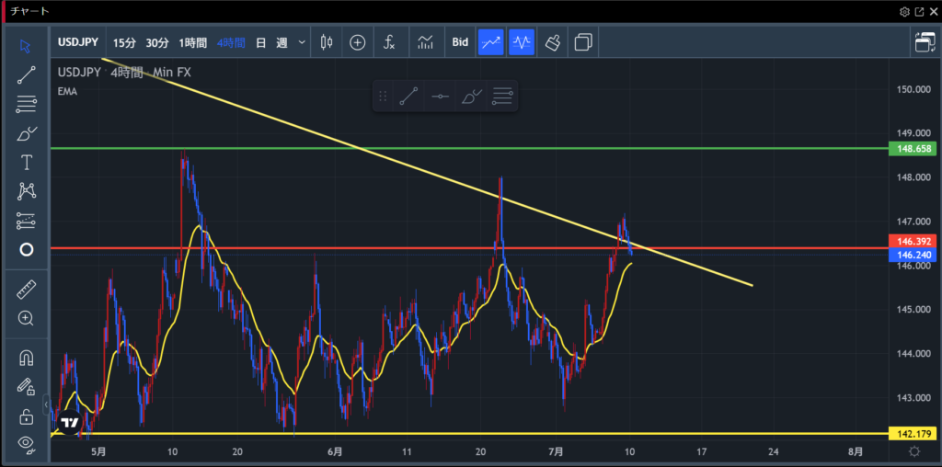Hide all drawings with eye icon
The image size is (942, 467).
[26, 444]
